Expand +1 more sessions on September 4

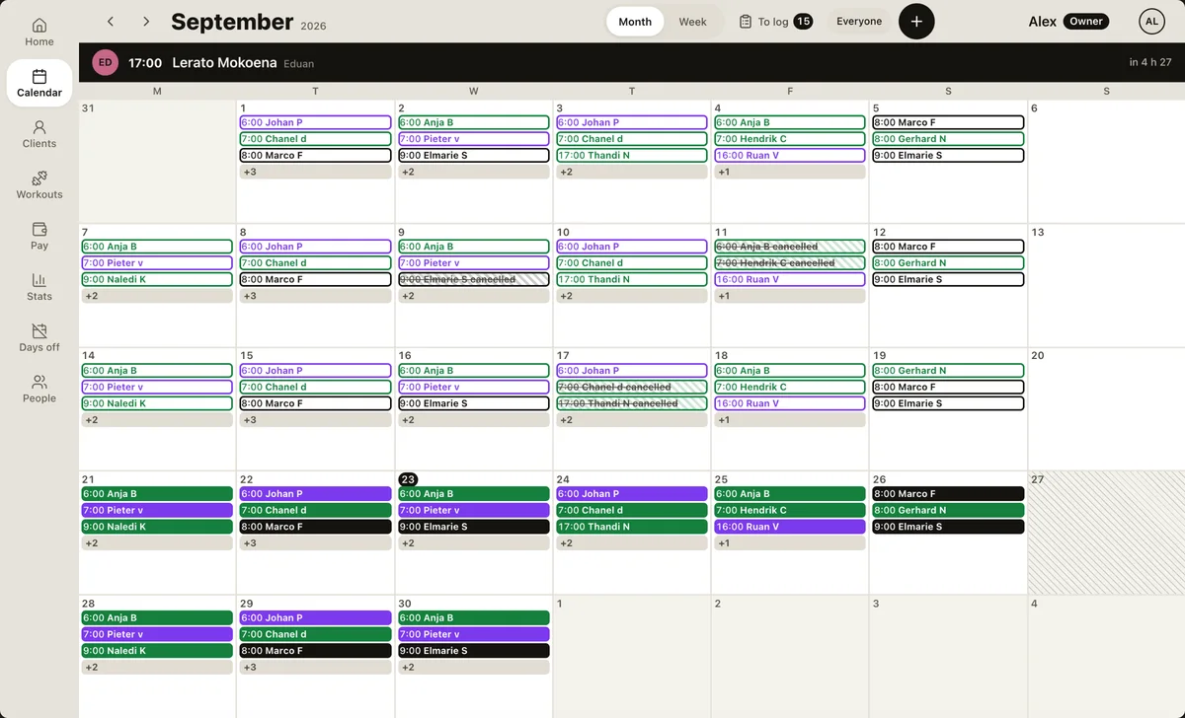[789, 172]
